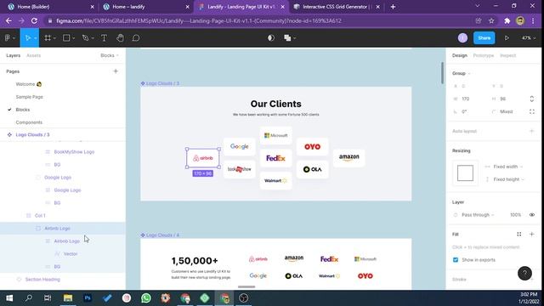Screen dimensions: 544x306
Task: Open Photoshop from taskbar
Action: coord(88,298)
